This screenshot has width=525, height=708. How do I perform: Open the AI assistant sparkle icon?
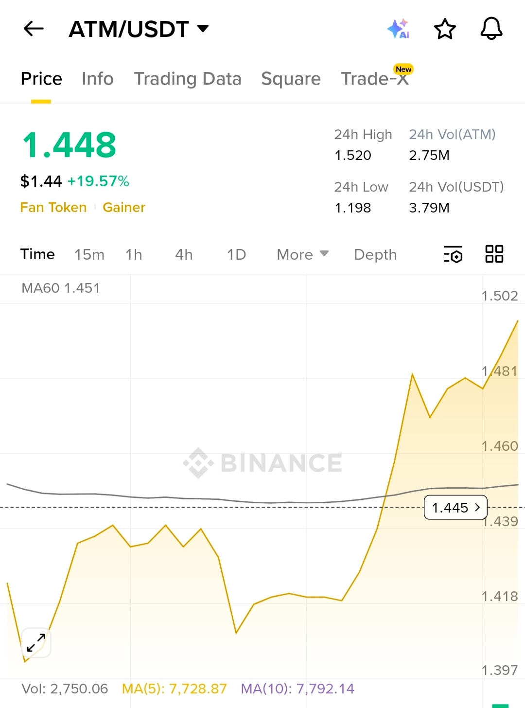pos(399,29)
